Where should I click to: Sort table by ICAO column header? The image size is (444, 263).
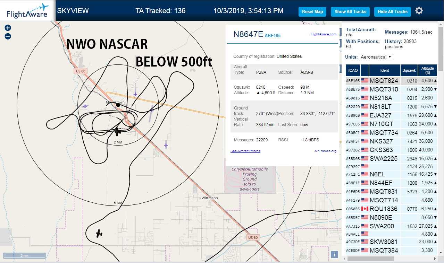353,70
